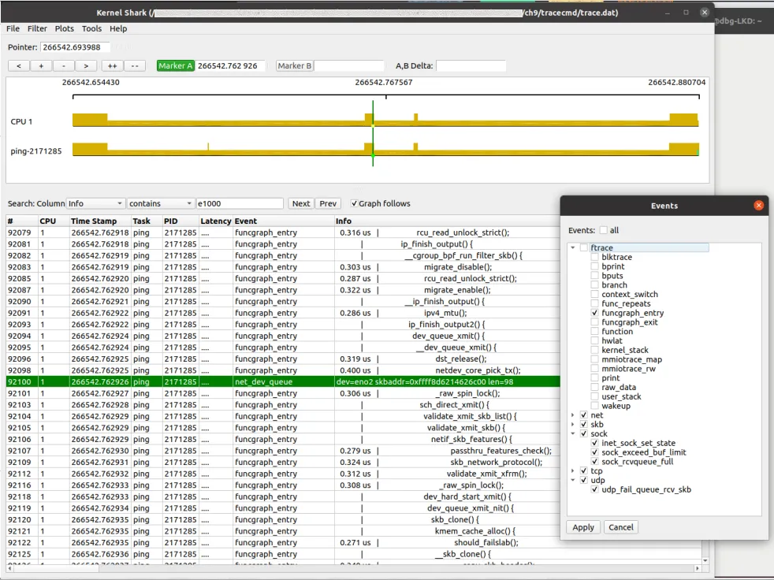Screen dimensions: 774x580
Task: Click the Time Stamp column header
Action: tap(99, 221)
